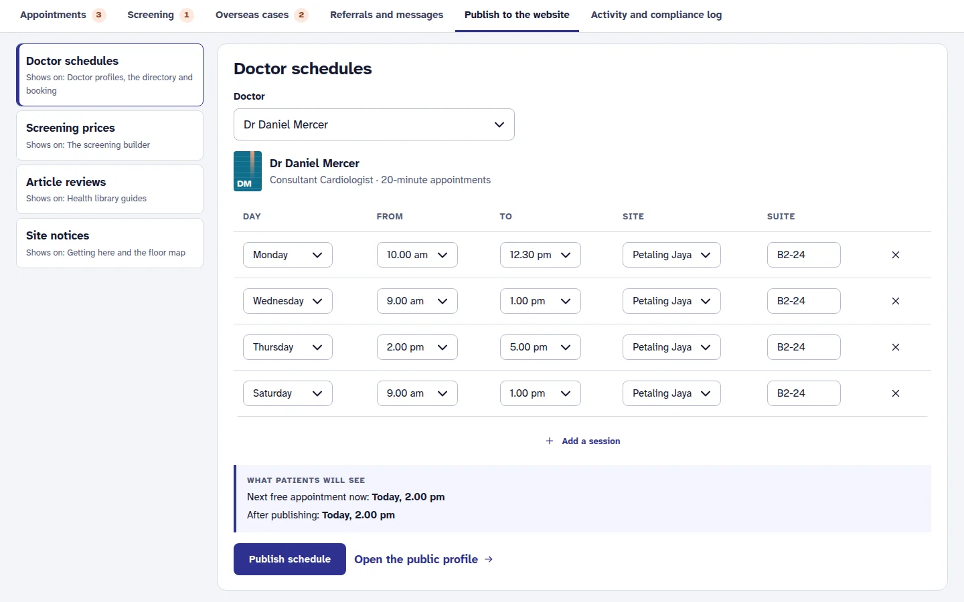Change the Monday 12.30 pm end time

tap(540, 255)
